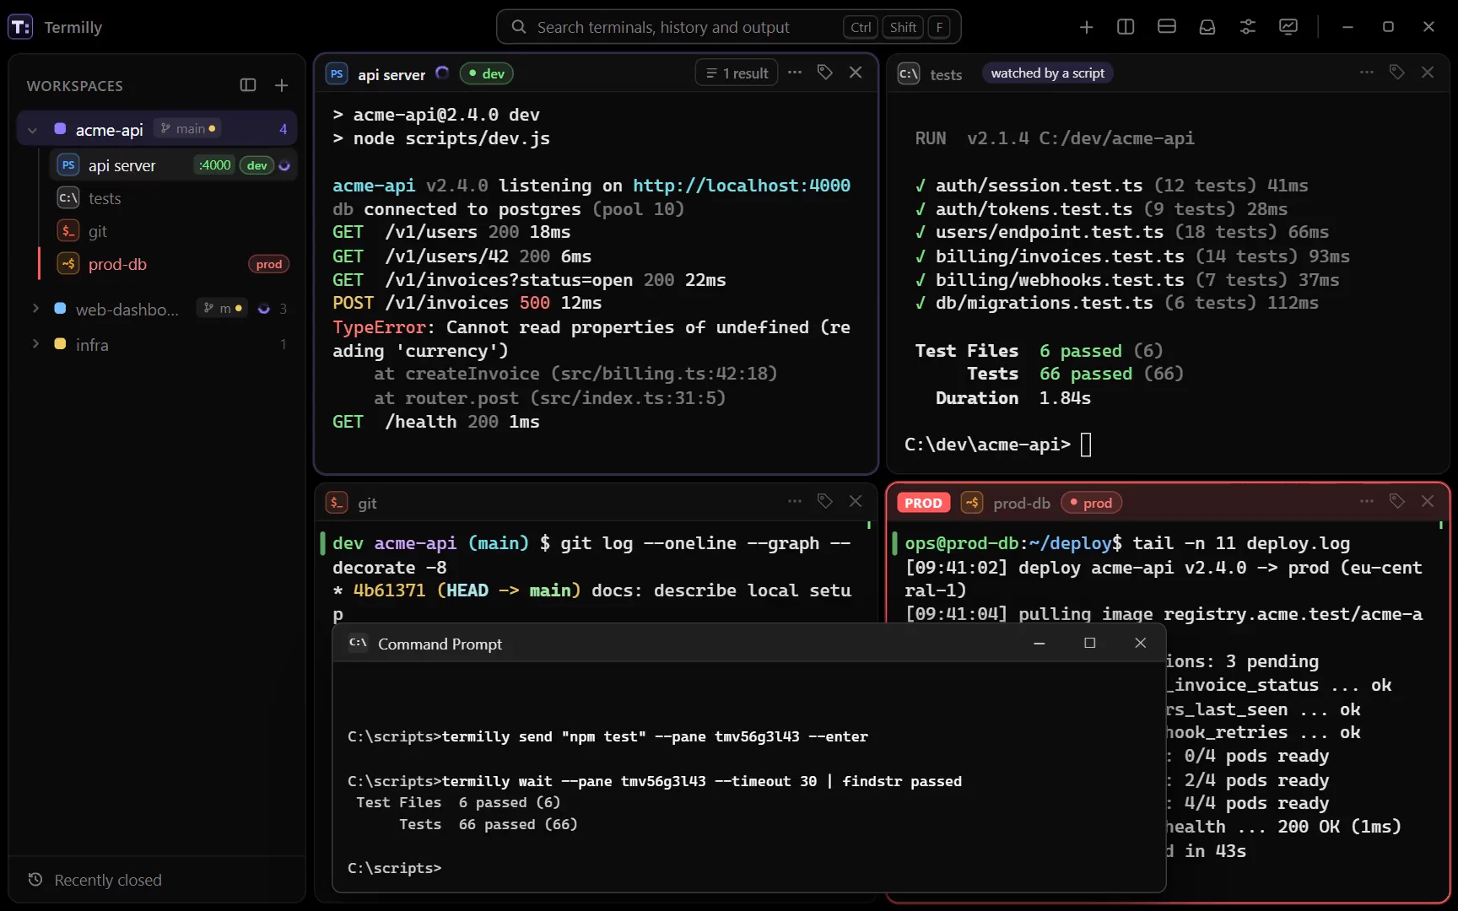Image resolution: width=1458 pixels, height=911 pixels.
Task: Click the tag icon in tests pane
Action: coord(1397,73)
